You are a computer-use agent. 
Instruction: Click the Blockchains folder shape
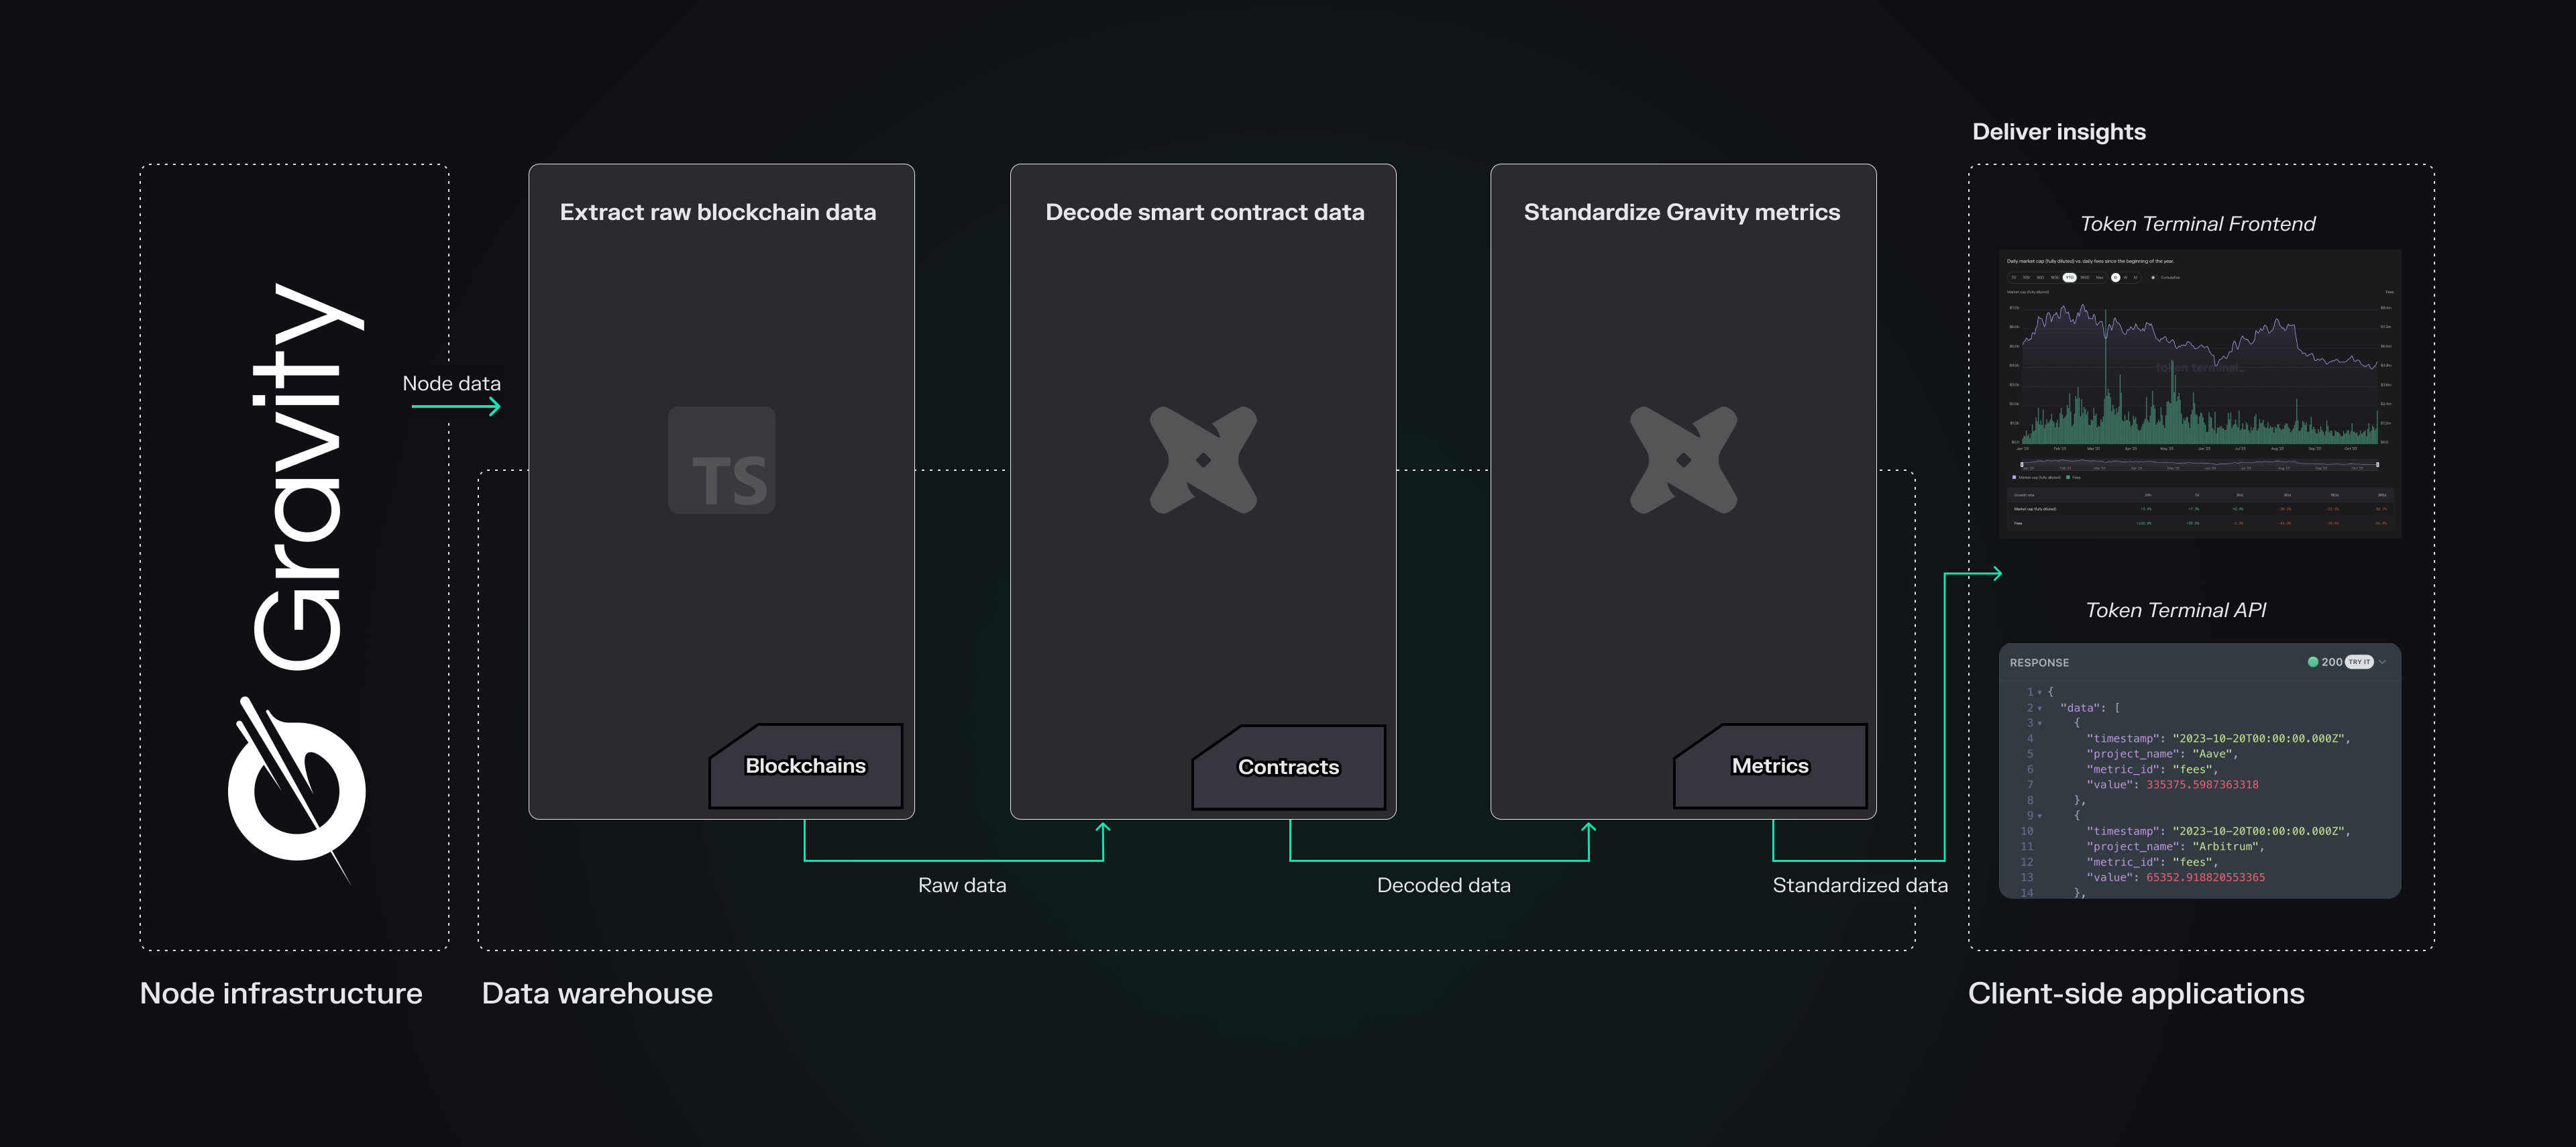point(806,766)
